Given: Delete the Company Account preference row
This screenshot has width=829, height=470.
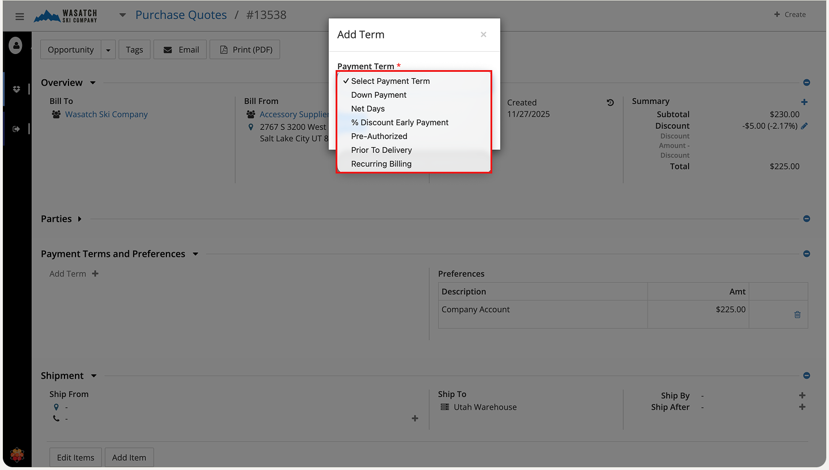Looking at the screenshot, I should point(797,314).
